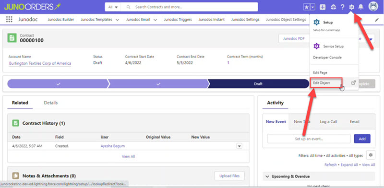Click the JunoOrders logo

(32, 7)
